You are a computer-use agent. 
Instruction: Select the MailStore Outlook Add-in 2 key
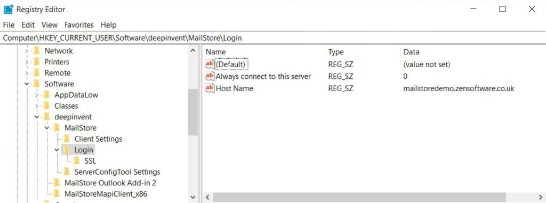pyautogui.click(x=110, y=183)
